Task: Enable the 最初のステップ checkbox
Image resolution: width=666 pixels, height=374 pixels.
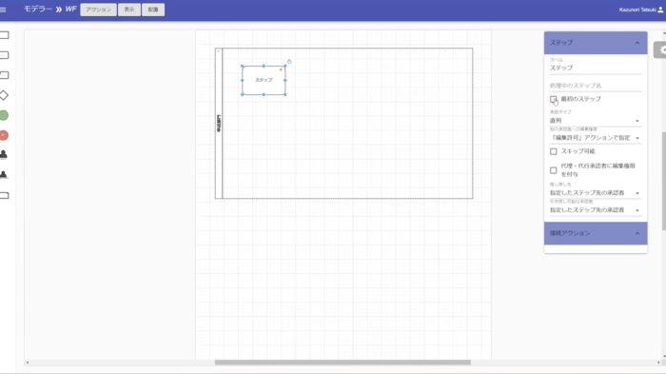Action: 554,99
